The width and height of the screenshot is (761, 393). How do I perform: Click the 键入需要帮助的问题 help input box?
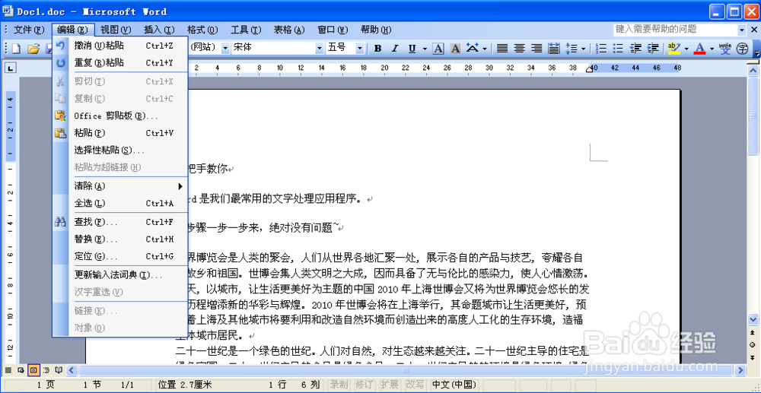click(x=675, y=30)
